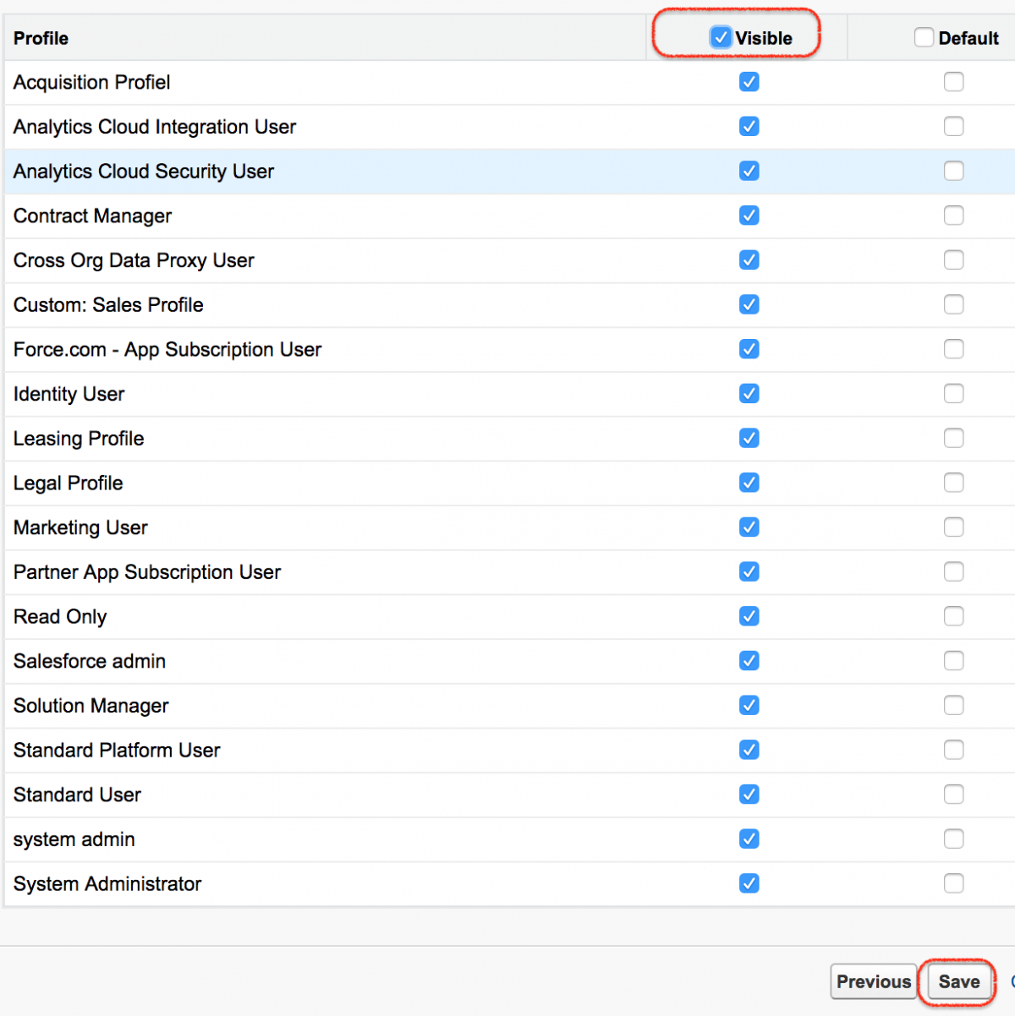Disable visibility for Salesforce admin profile
This screenshot has width=1015, height=1016.
tap(749, 660)
